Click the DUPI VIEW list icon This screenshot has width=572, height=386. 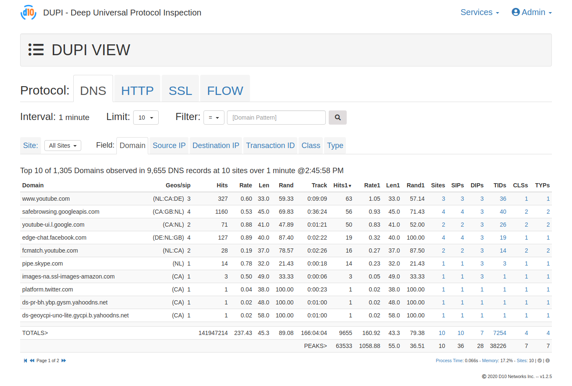[36, 50]
